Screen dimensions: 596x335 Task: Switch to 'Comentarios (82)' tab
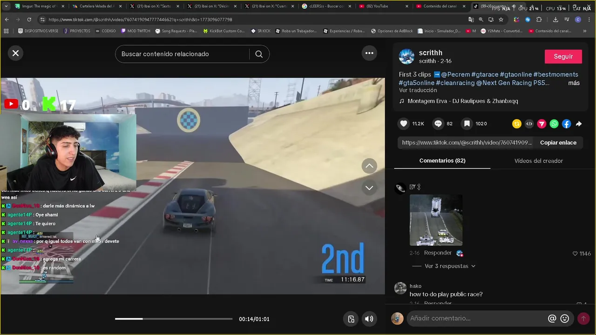tap(442, 161)
